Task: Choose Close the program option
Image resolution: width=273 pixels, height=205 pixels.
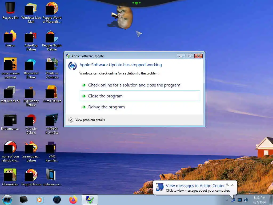Action: 140,96
